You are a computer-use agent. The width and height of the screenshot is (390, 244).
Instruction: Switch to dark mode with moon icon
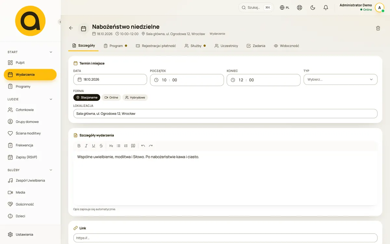click(313, 7)
